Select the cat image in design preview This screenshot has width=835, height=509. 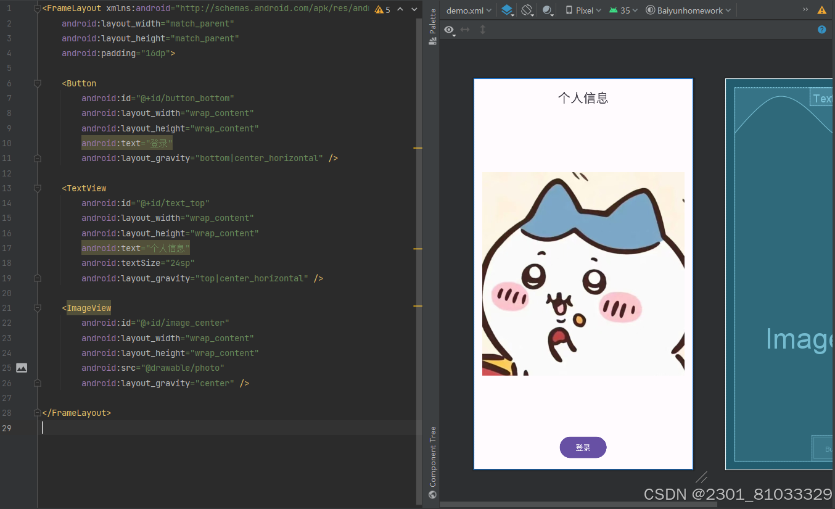[583, 274]
